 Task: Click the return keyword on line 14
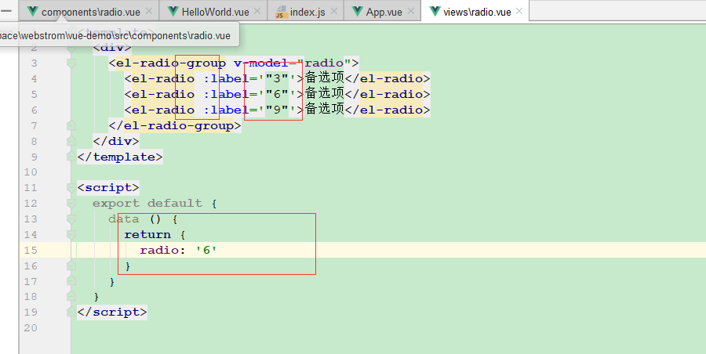(147, 234)
